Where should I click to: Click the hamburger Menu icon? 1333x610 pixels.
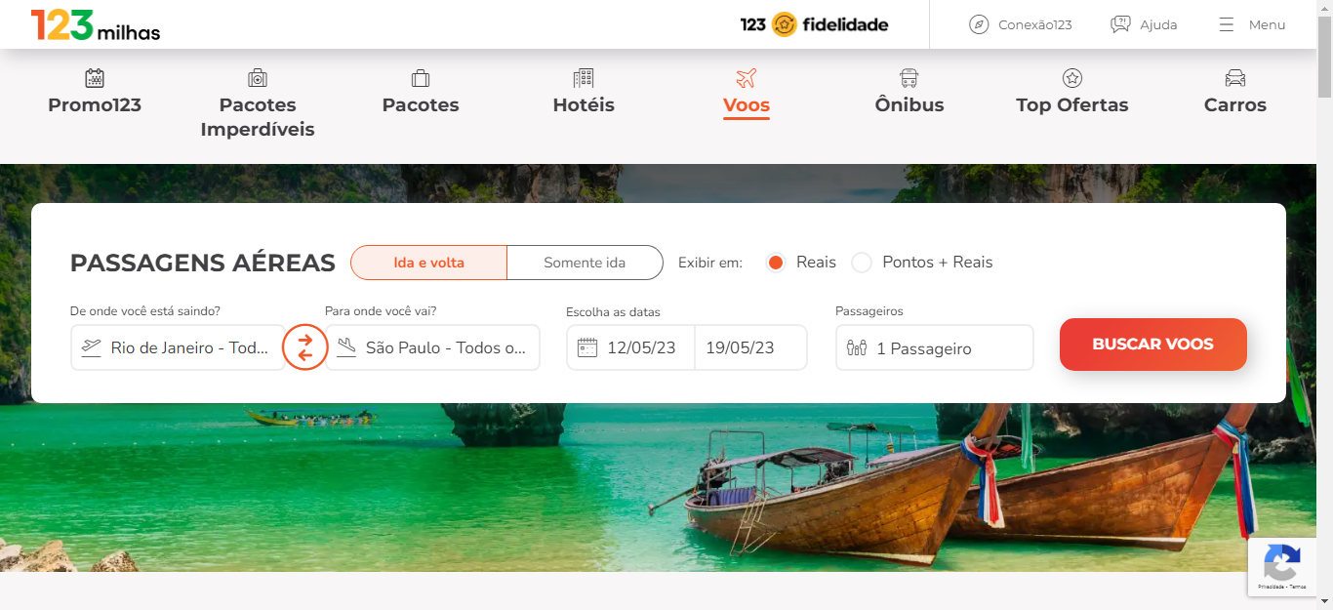coord(1227,25)
